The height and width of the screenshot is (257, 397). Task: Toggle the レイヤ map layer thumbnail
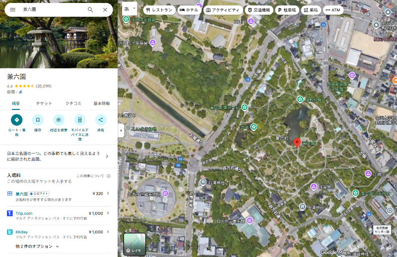(134, 244)
